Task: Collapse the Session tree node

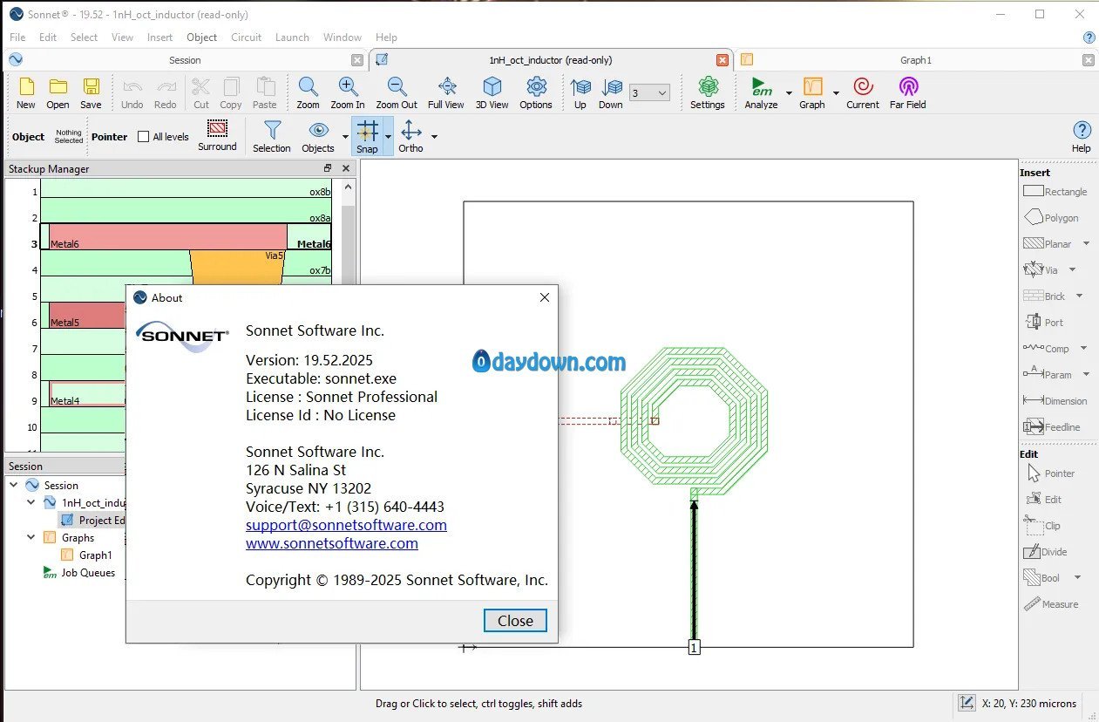Action: tap(14, 485)
